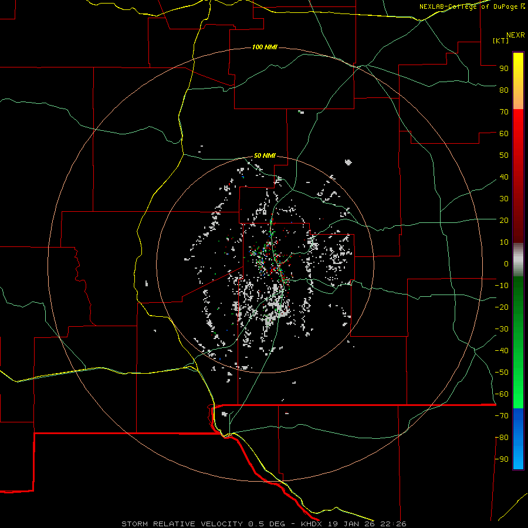Click the 80 value on velocity scale

coord(504,90)
